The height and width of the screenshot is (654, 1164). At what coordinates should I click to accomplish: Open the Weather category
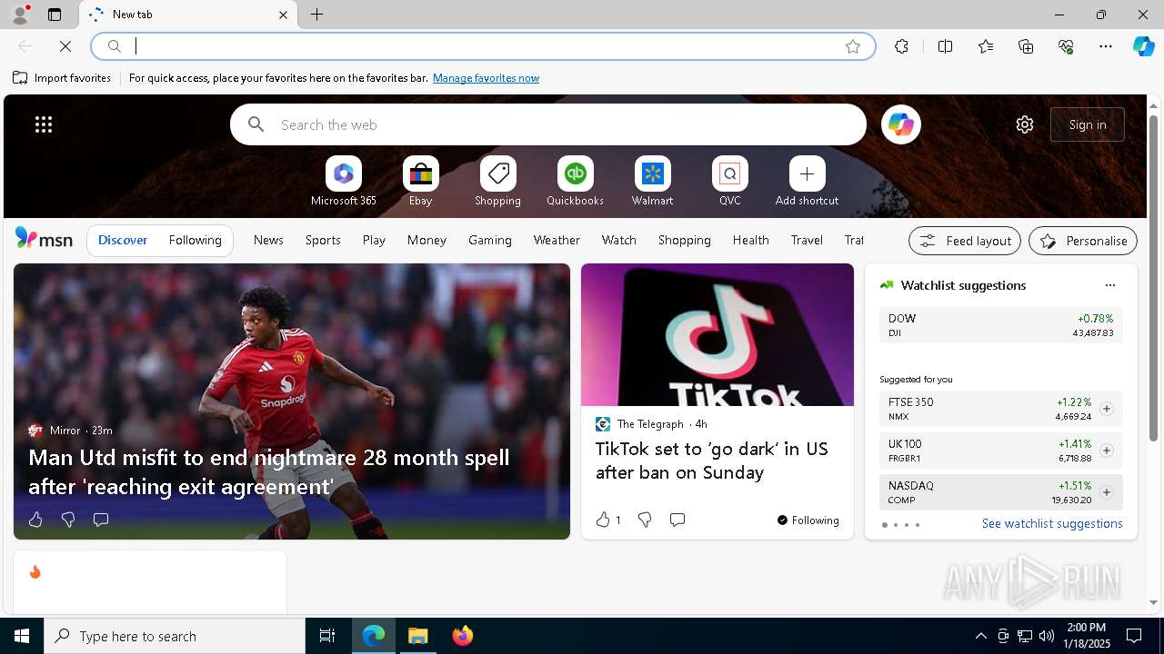click(557, 240)
